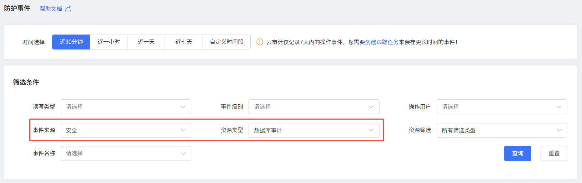The width and height of the screenshot is (582, 183).
Task: Expand 资源类型 dropdown showing 数据库审计
Action: coord(313,130)
